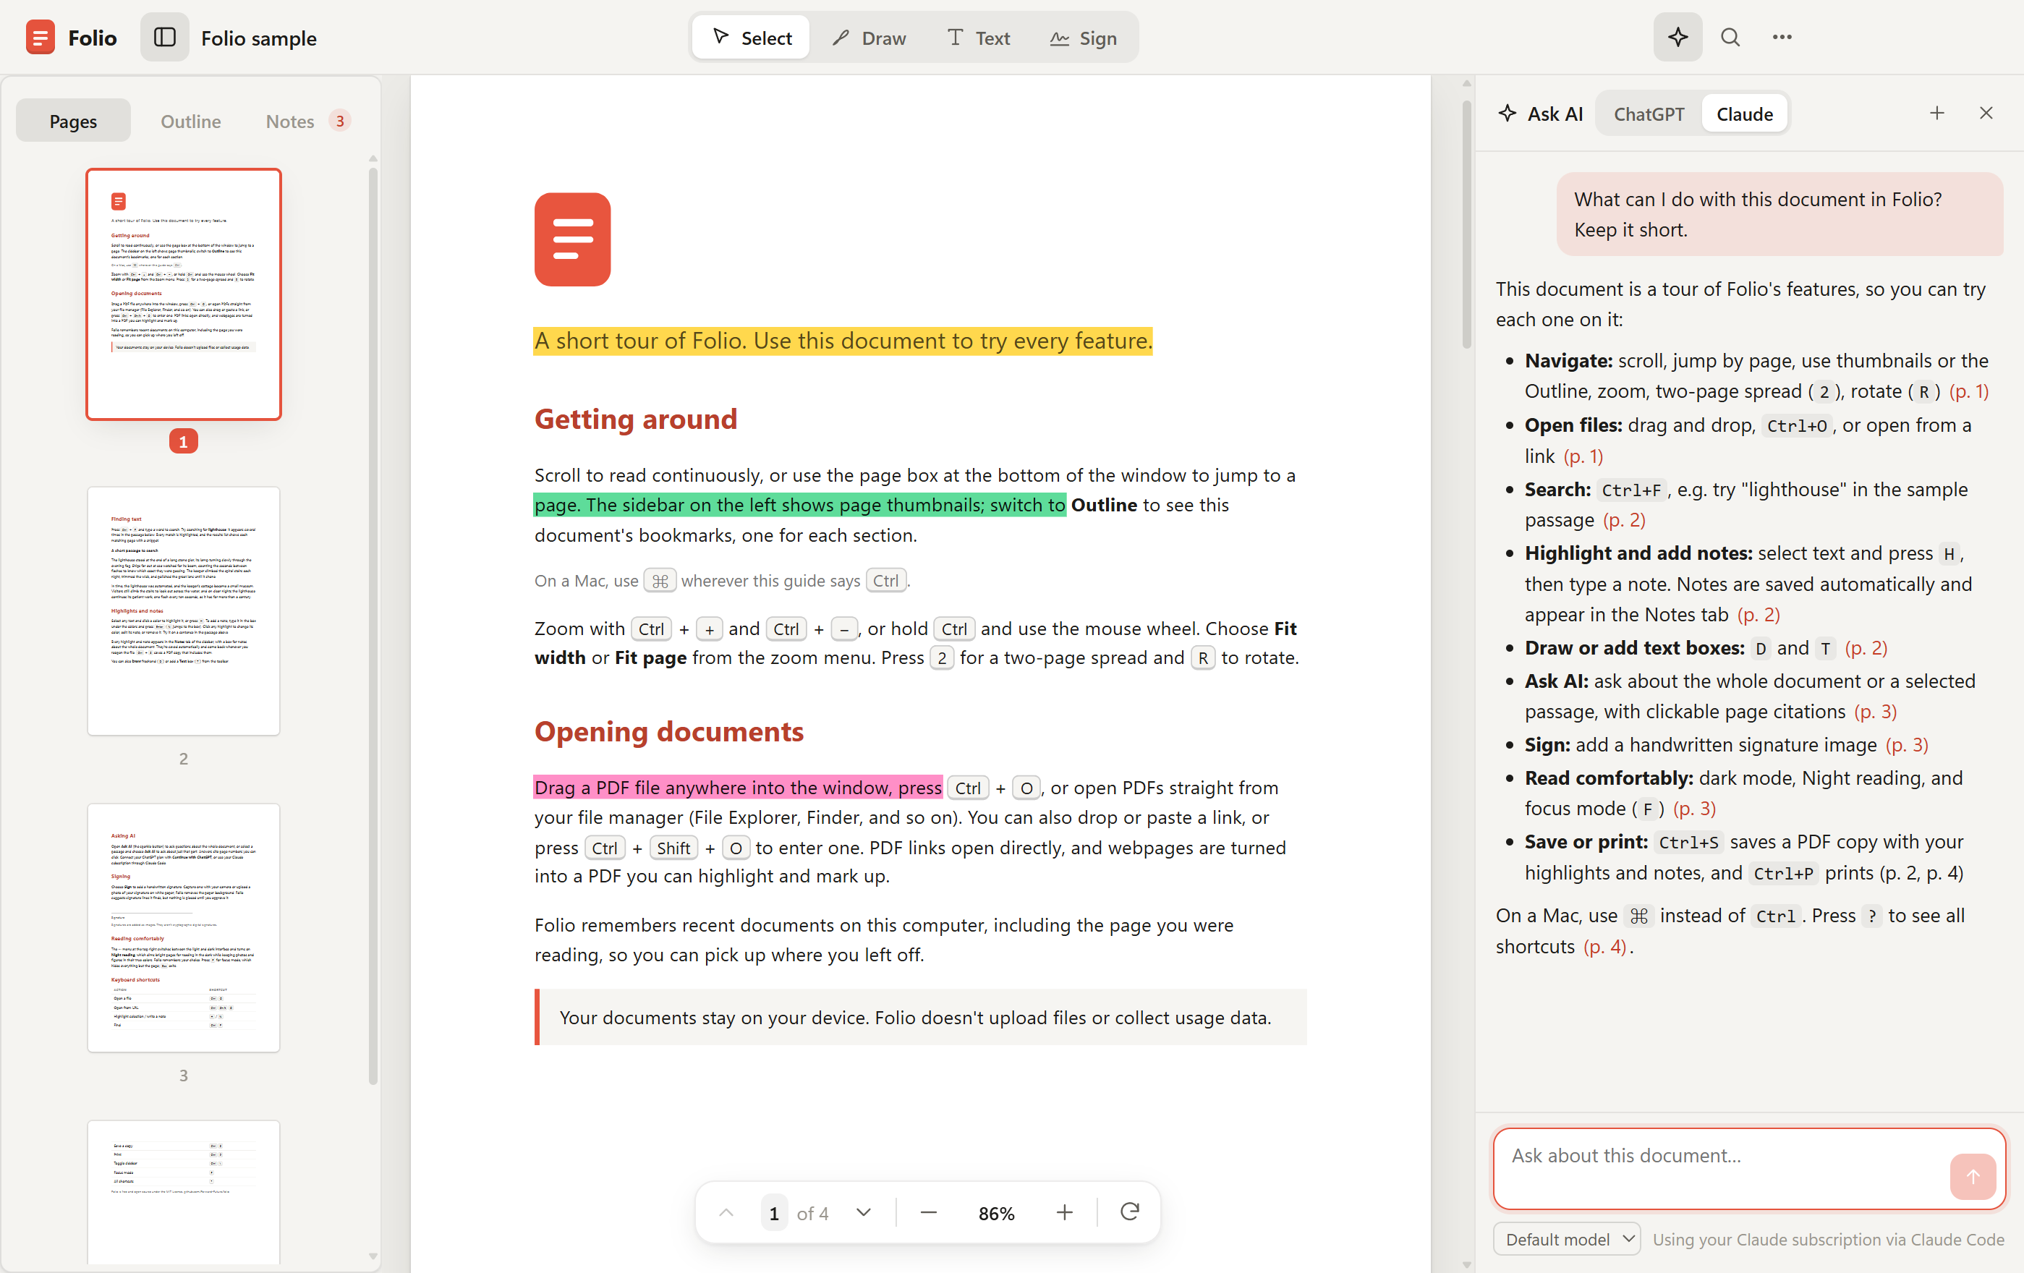Switch sidebar to Outline tab
This screenshot has height=1273, width=2024.
pyautogui.click(x=191, y=121)
